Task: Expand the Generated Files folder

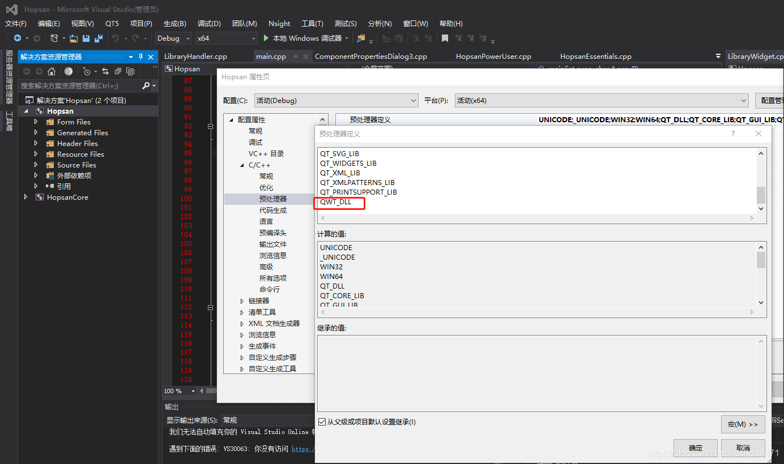Action: 36,132
